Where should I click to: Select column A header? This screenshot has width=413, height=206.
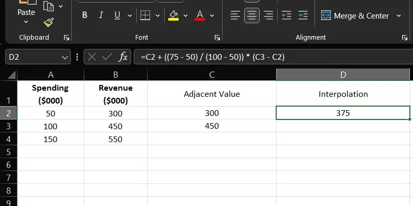pyautogui.click(x=51, y=75)
